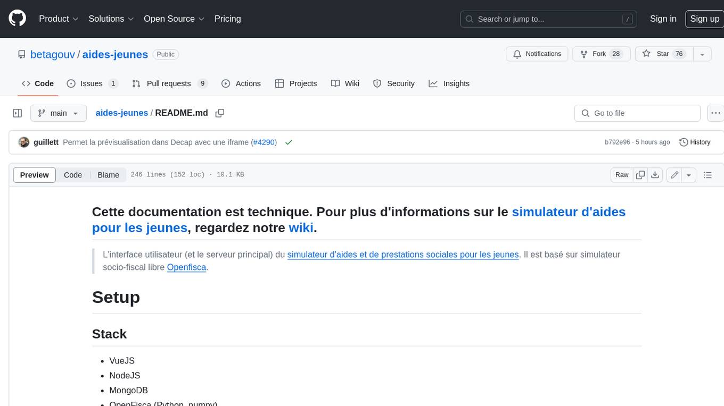This screenshot has width=724, height=406.
Task: Download the raw file
Action: click(655, 175)
